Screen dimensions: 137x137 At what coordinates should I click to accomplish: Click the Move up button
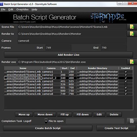(24, 114)
